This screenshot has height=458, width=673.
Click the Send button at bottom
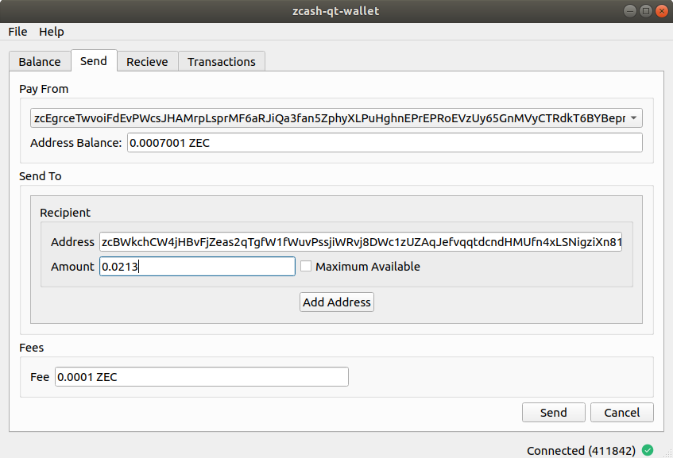pos(553,413)
